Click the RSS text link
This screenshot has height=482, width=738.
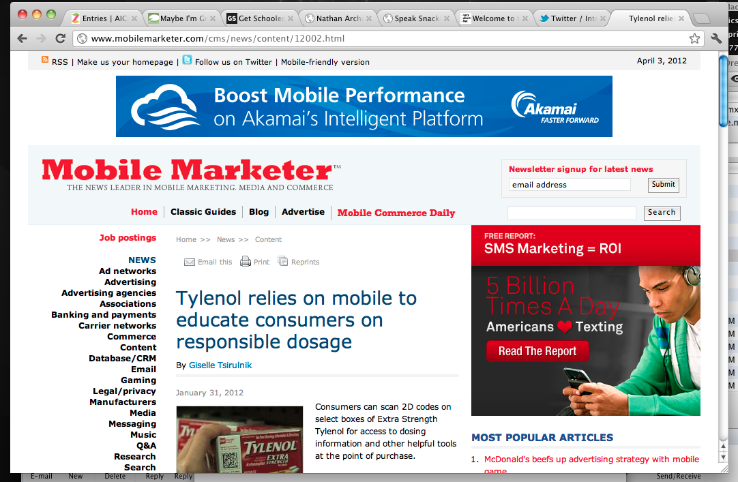pyautogui.click(x=60, y=62)
